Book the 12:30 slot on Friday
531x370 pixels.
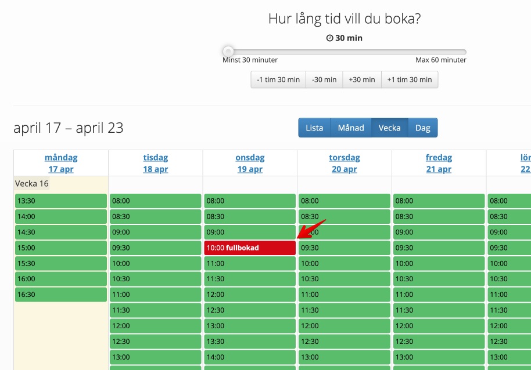pos(439,341)
